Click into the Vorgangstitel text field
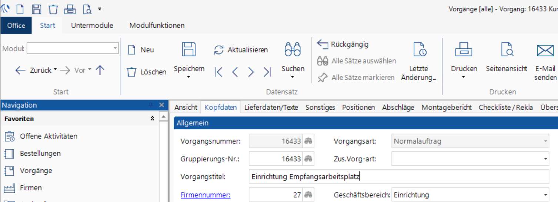558x202 pixels. pyautogui.click(x=399, y=177)
